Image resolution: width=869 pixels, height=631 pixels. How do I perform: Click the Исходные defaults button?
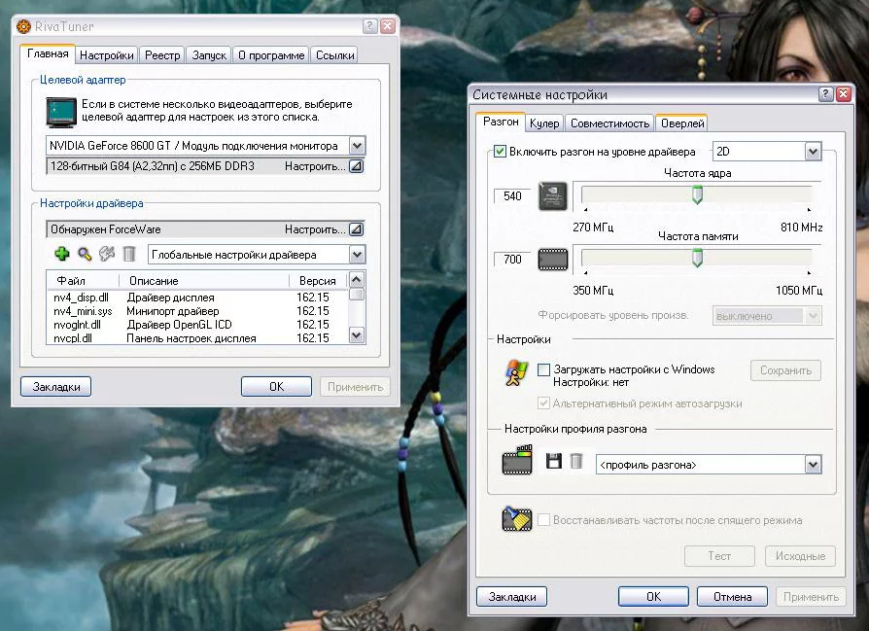point(800,555)
